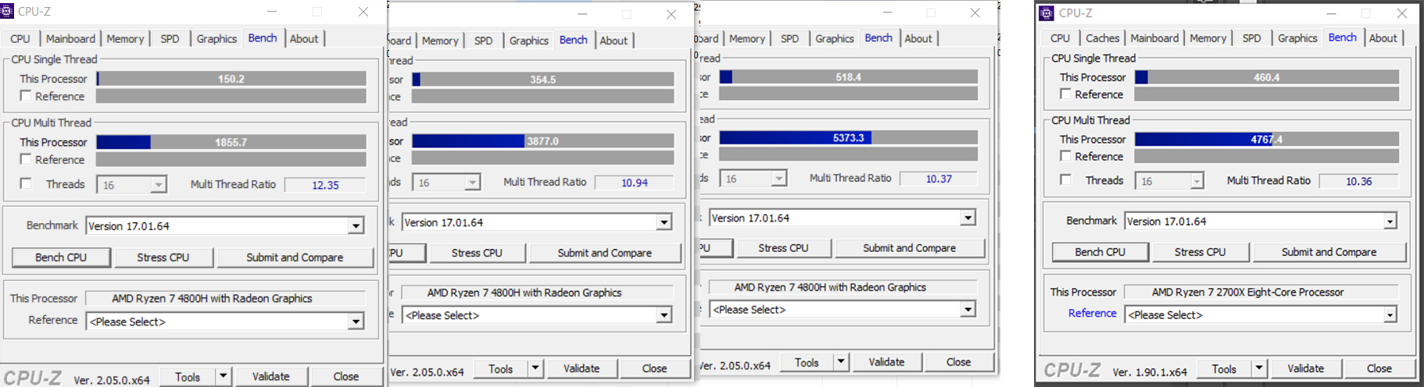Image resolution: width=1424 pixels, height=387 pixels.
Task: Click Bench CPU button in the 150.2 window
Action: 61,257
